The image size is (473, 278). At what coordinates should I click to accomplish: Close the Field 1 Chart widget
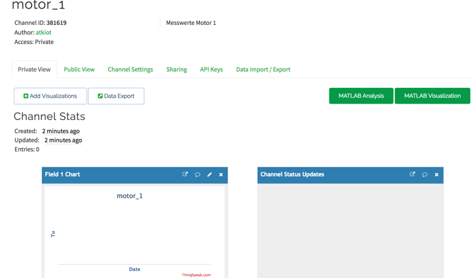pos(221,174)
